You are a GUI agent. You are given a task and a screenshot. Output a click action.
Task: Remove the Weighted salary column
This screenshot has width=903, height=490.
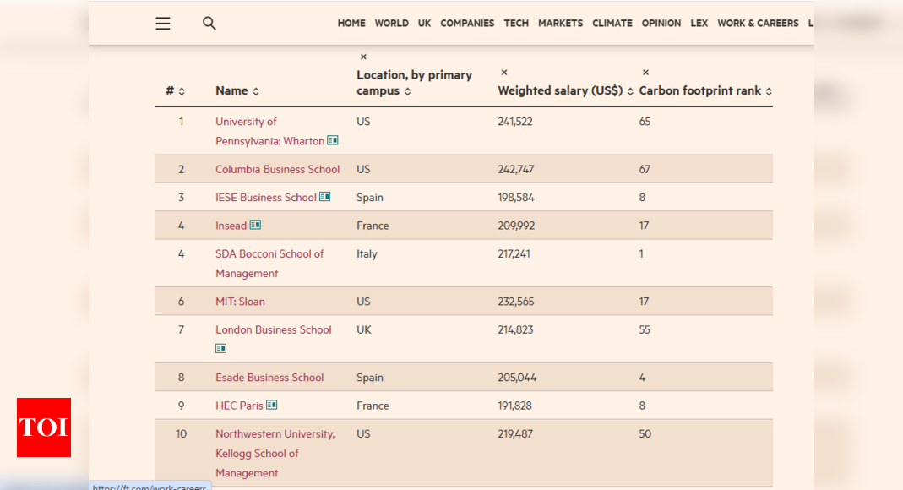[x=504, y=73]
